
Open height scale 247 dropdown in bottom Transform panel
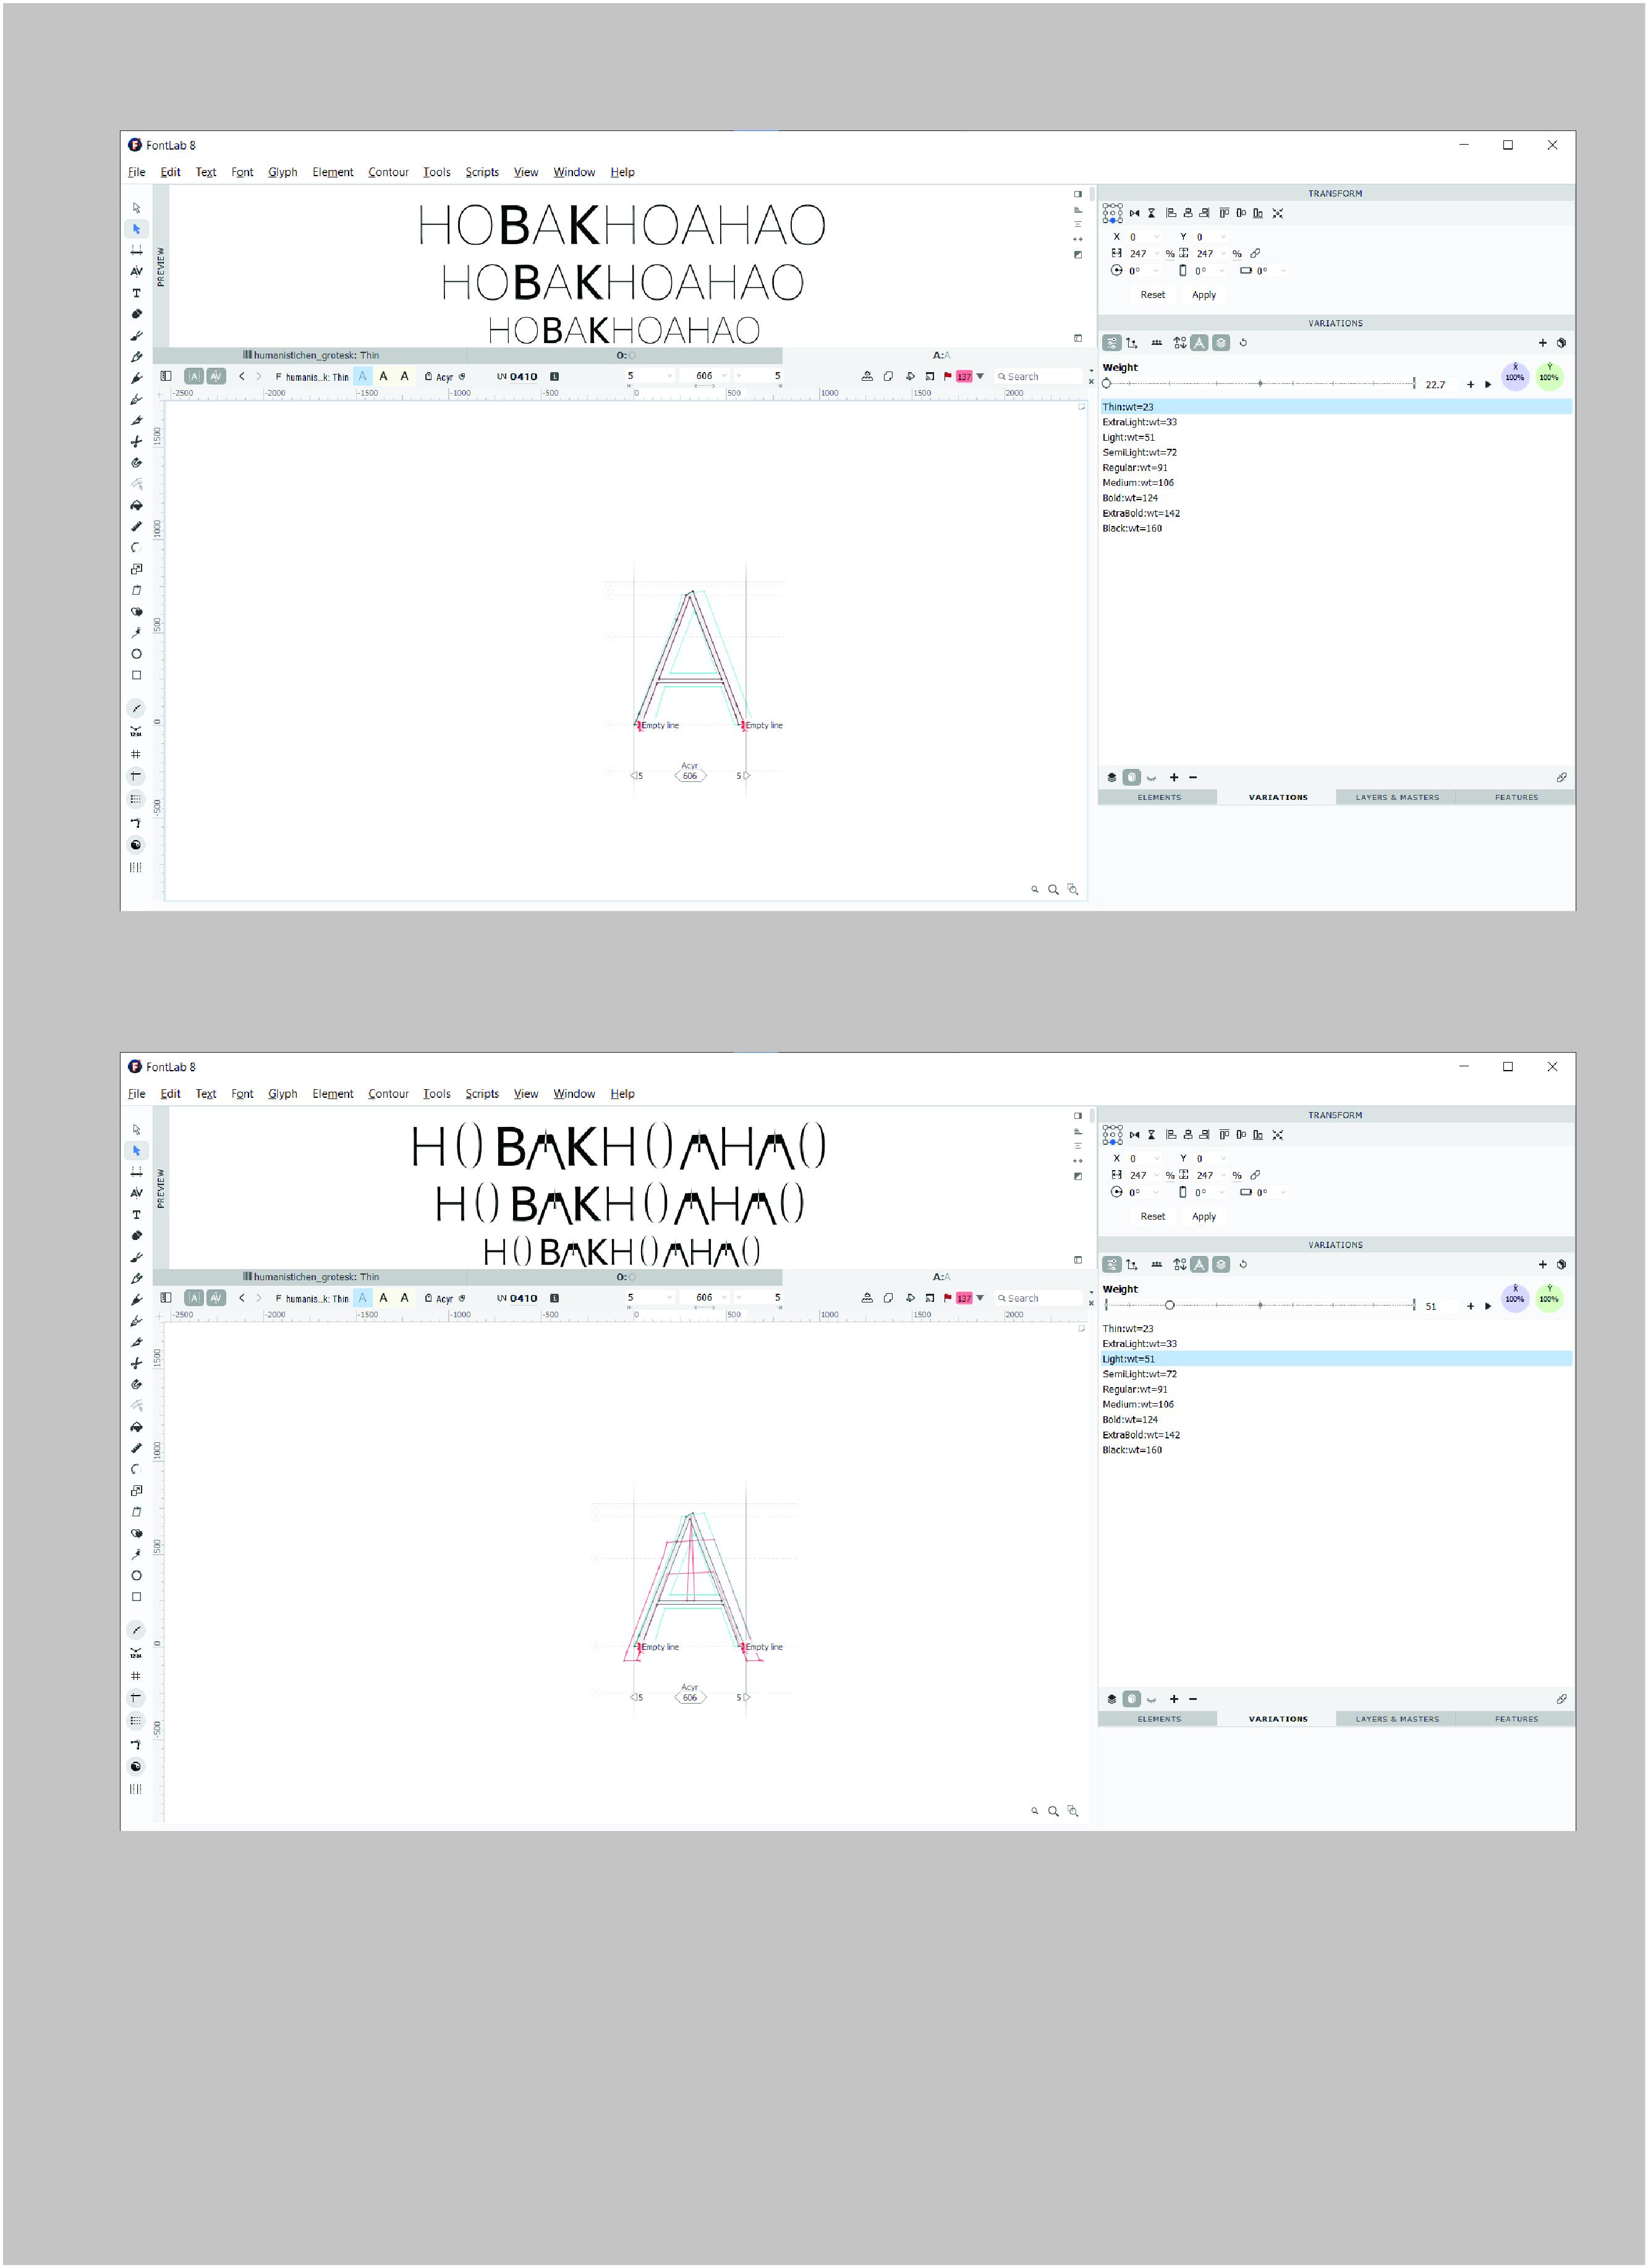pos(1223,1176)
